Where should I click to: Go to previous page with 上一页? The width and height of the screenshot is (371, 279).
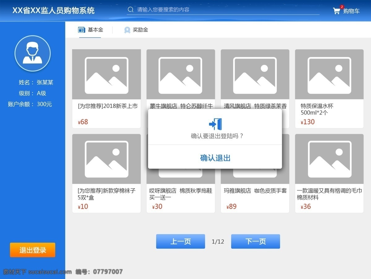181,241
